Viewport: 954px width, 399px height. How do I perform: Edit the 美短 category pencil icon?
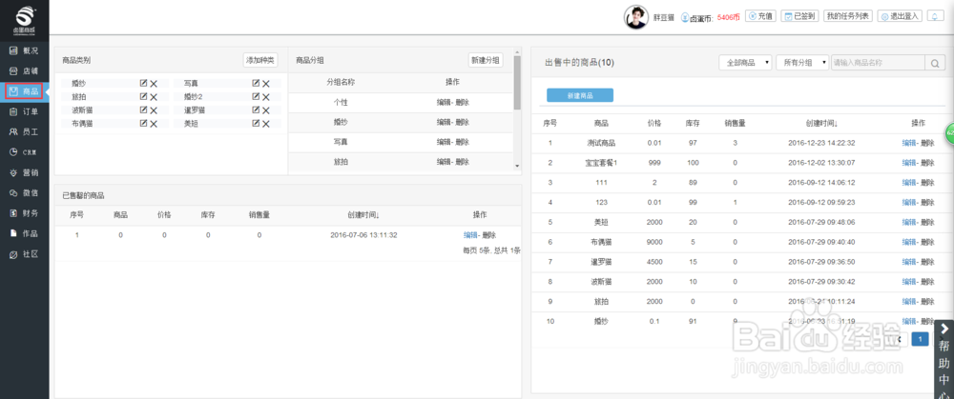[x=256, y=123]
